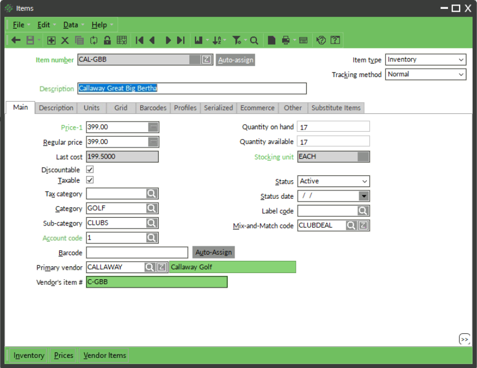Screen dimensions: 477x368
Task: Click the save disk icon
Action: (x=30, y=40)
